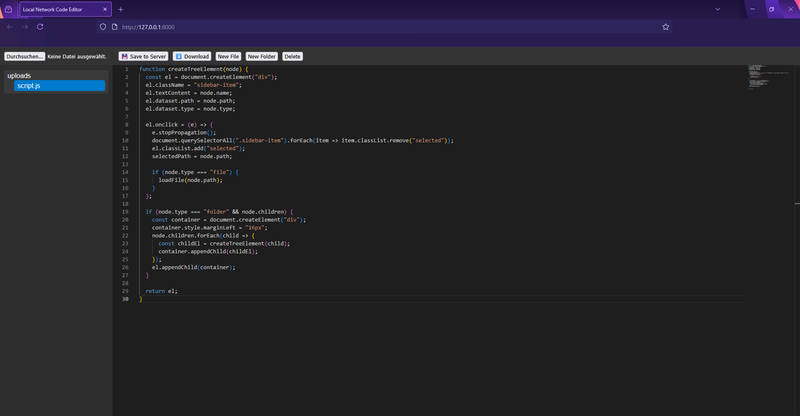Click the Download button
This screenshot has width=800, height=416.
click(x=192, y=56)
